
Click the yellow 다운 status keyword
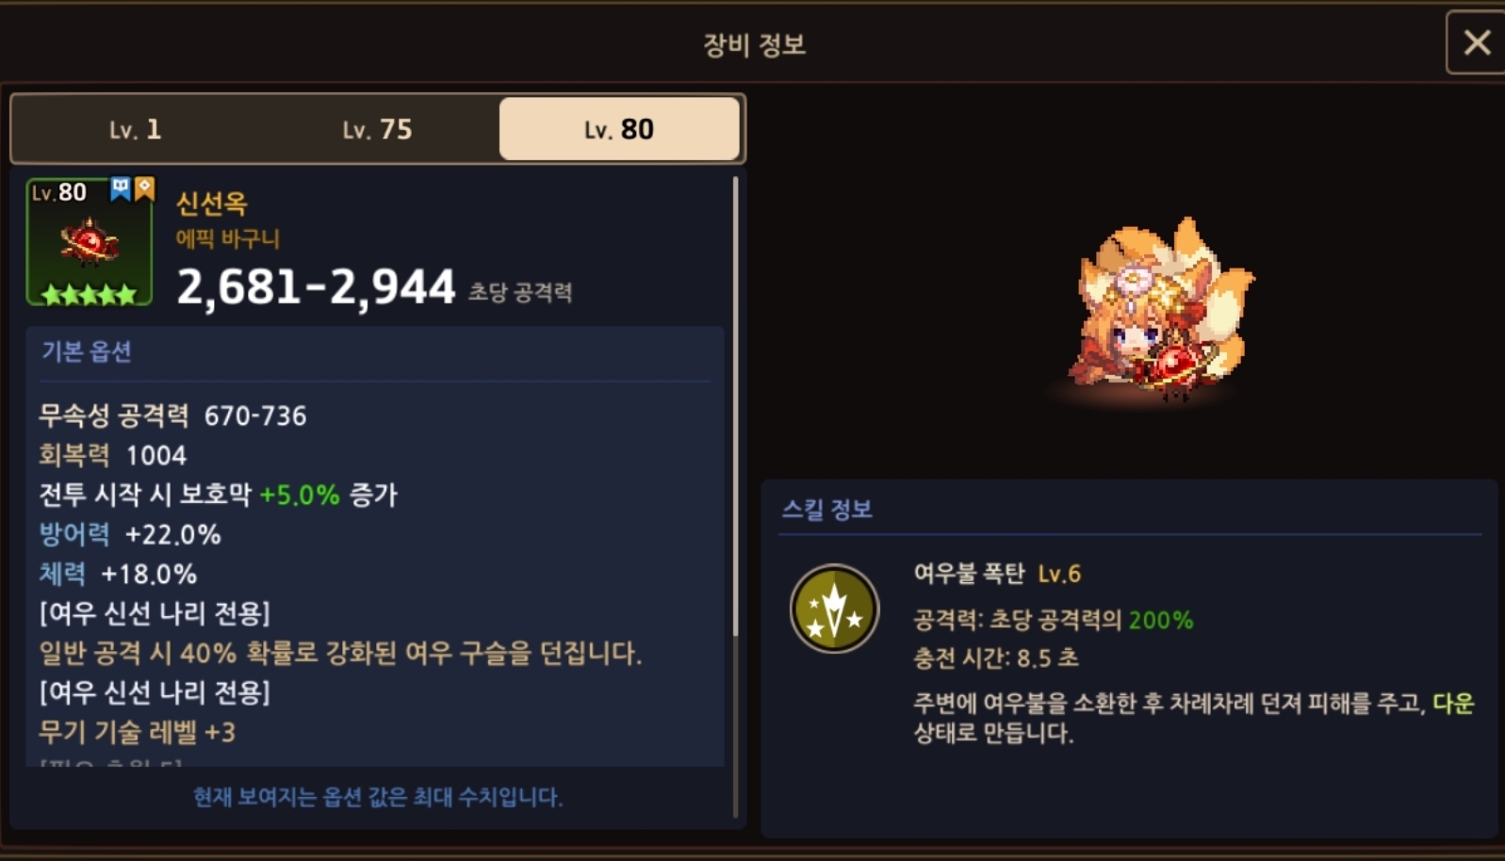[1453, 704]
